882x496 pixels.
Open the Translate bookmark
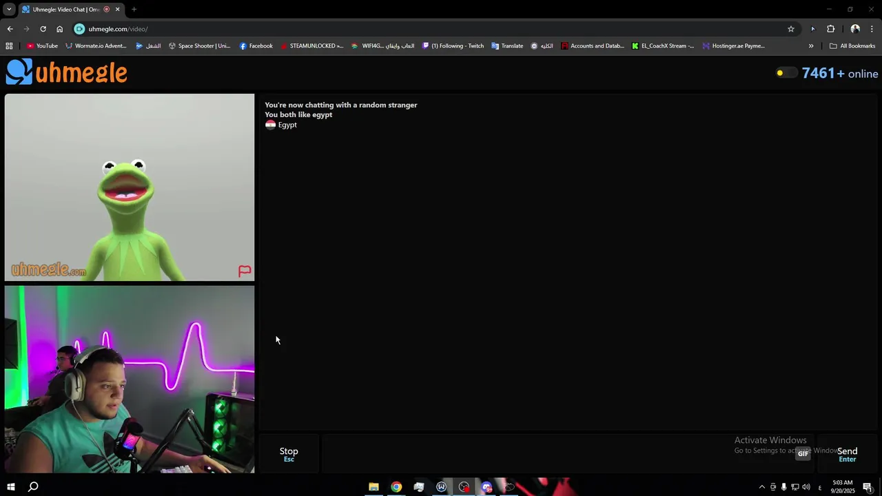[x=507, y=46]
